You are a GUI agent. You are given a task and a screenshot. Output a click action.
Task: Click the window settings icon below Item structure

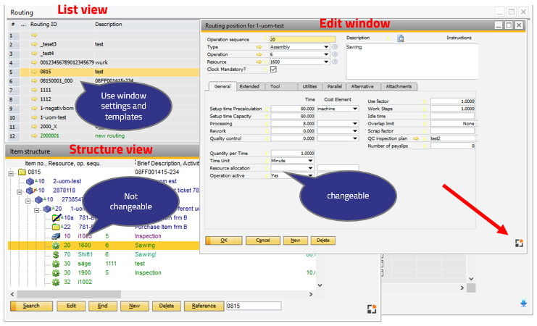pos(372,308)
